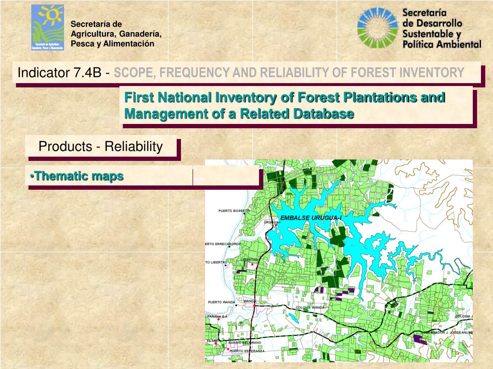The width and height of the screenshot is (493, 369).
Task: Click the 'PUERTO ESPERANZA' map label
Action: [247, 351]
